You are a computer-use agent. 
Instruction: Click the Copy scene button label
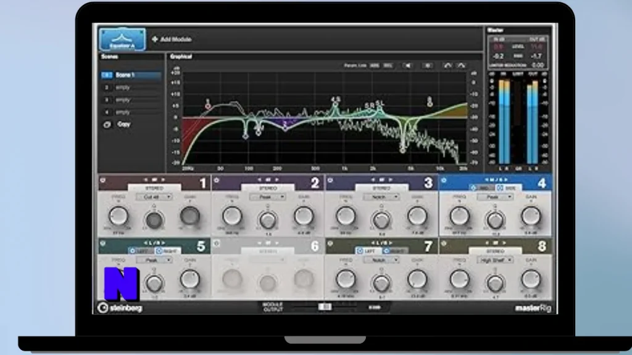point(123,124)
